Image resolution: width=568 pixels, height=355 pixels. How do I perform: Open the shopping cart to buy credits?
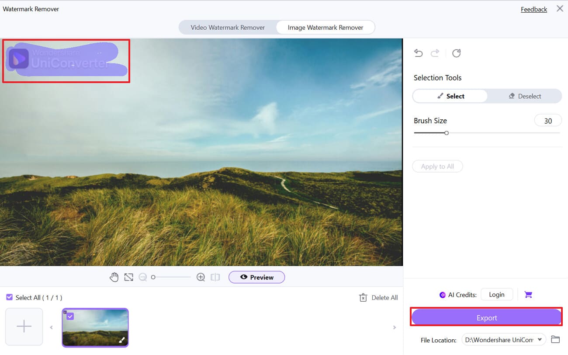528,294
